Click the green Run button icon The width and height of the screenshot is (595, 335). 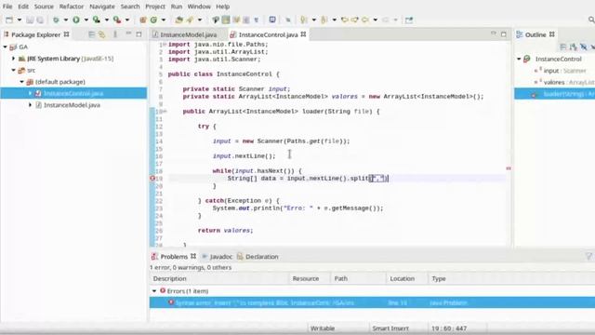[76, 20]
